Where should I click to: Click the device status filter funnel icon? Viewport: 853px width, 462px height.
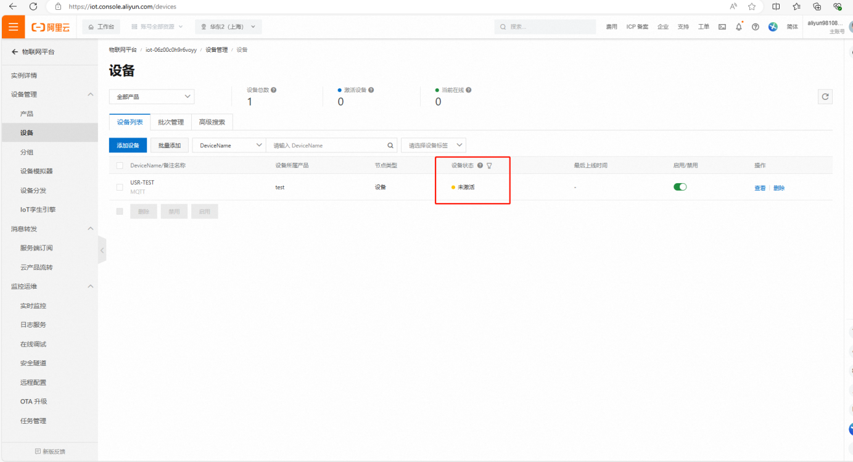point(489,166)
